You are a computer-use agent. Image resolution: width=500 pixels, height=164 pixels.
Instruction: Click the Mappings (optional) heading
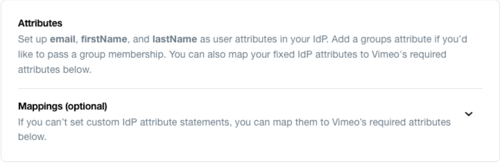click(x=62, y=106)
